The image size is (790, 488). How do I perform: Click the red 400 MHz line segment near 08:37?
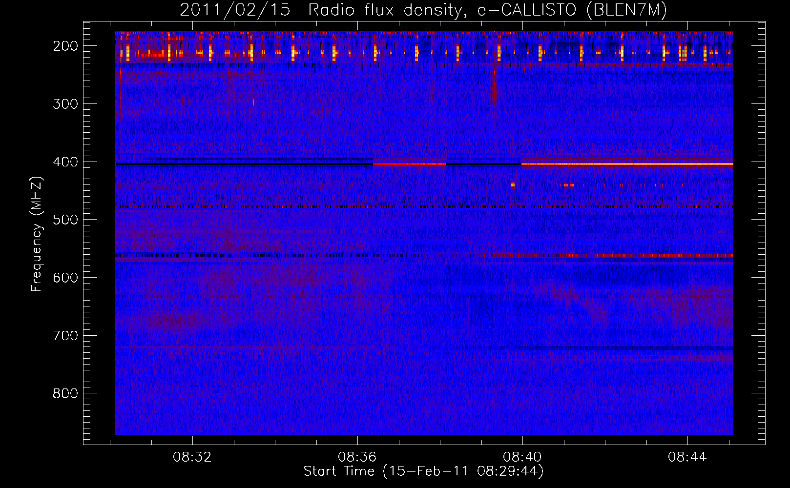(410, 164)
